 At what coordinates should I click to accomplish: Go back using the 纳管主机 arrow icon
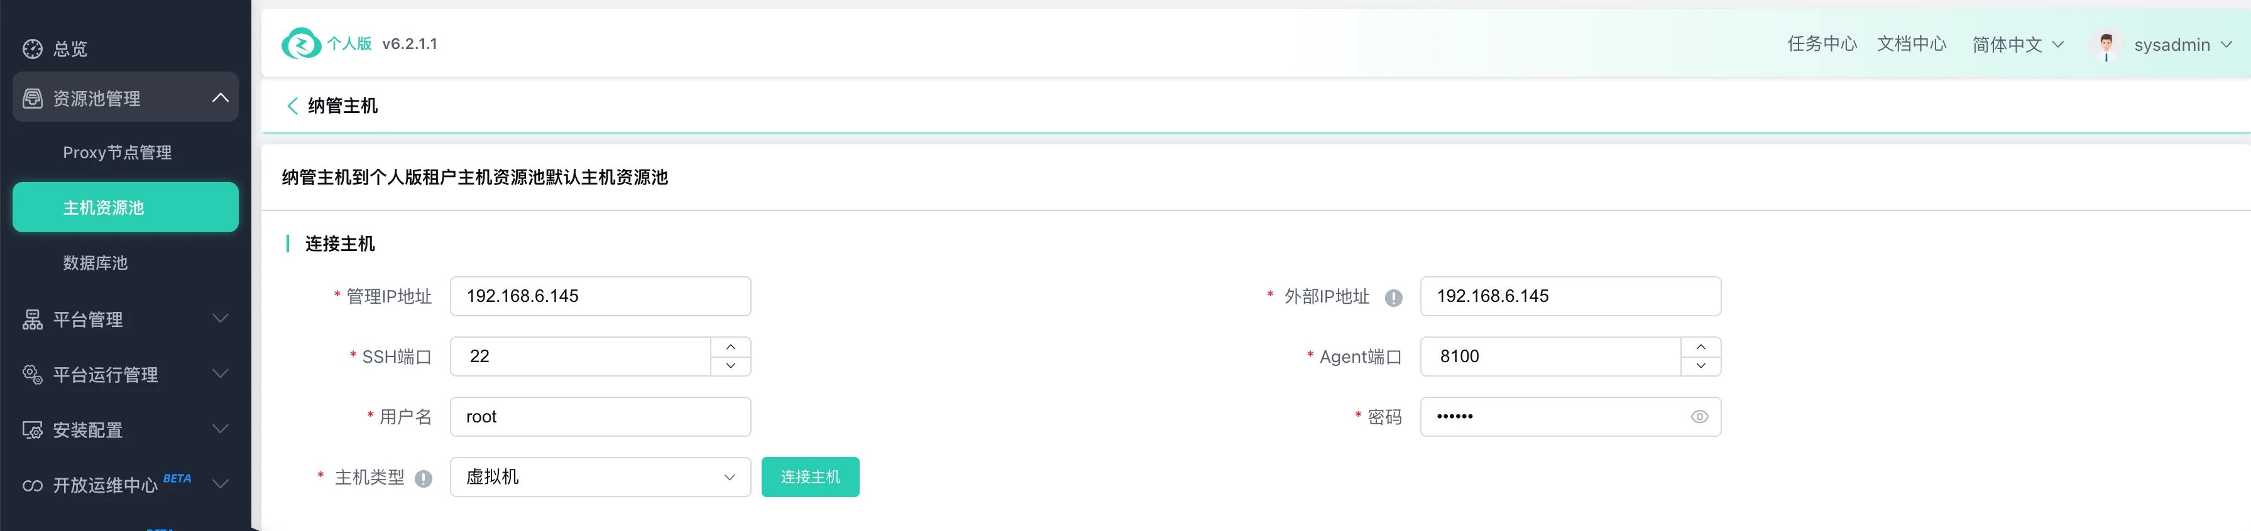coord(293,105)
